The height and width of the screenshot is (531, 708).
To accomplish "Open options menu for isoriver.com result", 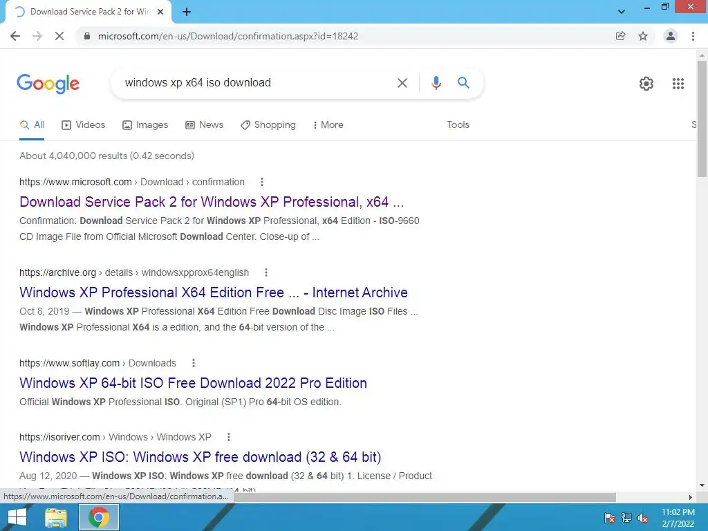I will point(228,437).
